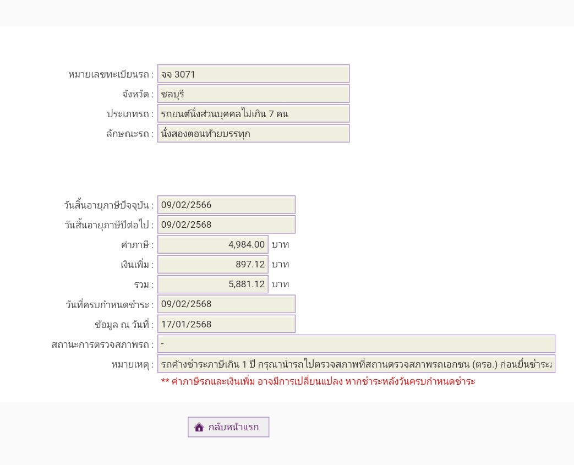This screenshot has height=465, width=574.
Task: Click บาท unit beside รวม amount
Action: pyautogui.click(x=281, y=284)
